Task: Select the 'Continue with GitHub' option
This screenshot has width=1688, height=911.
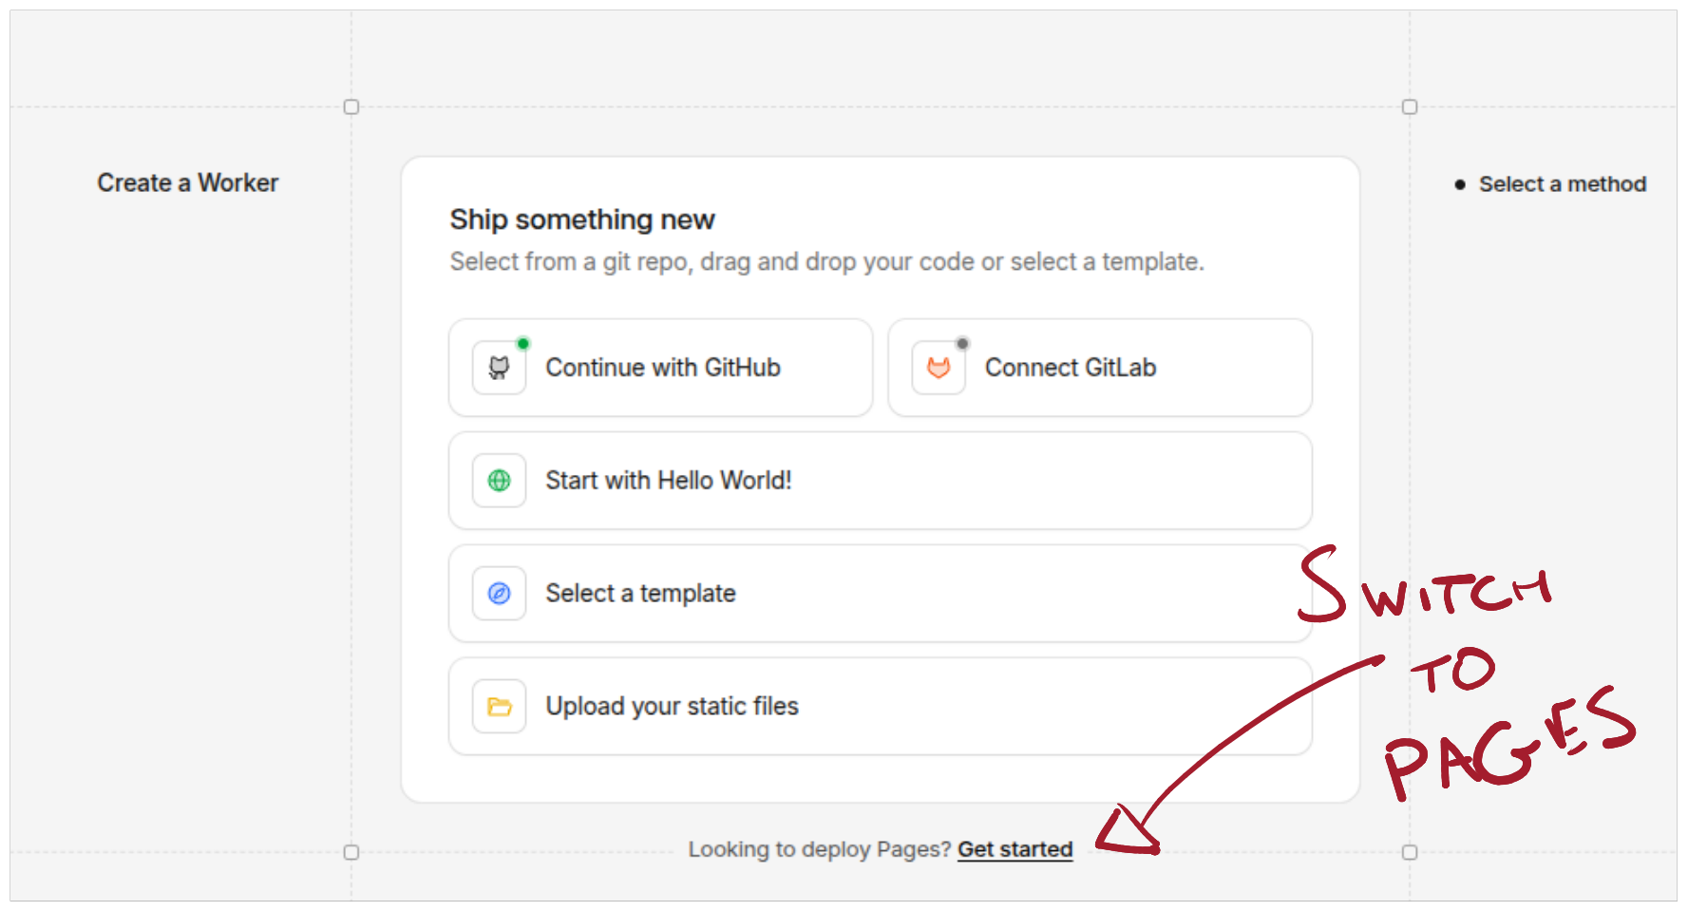Action: pyautogui.click(x=662, y=368)
